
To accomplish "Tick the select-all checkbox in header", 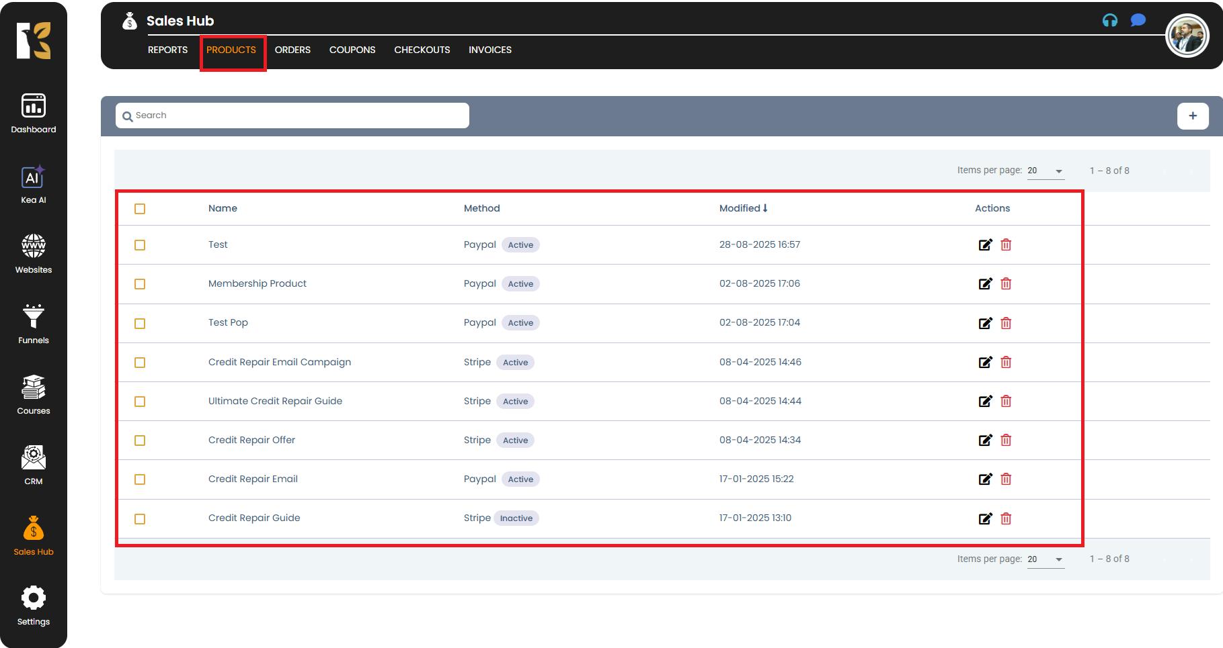I will pyautogui.click(x=140, y=209).
